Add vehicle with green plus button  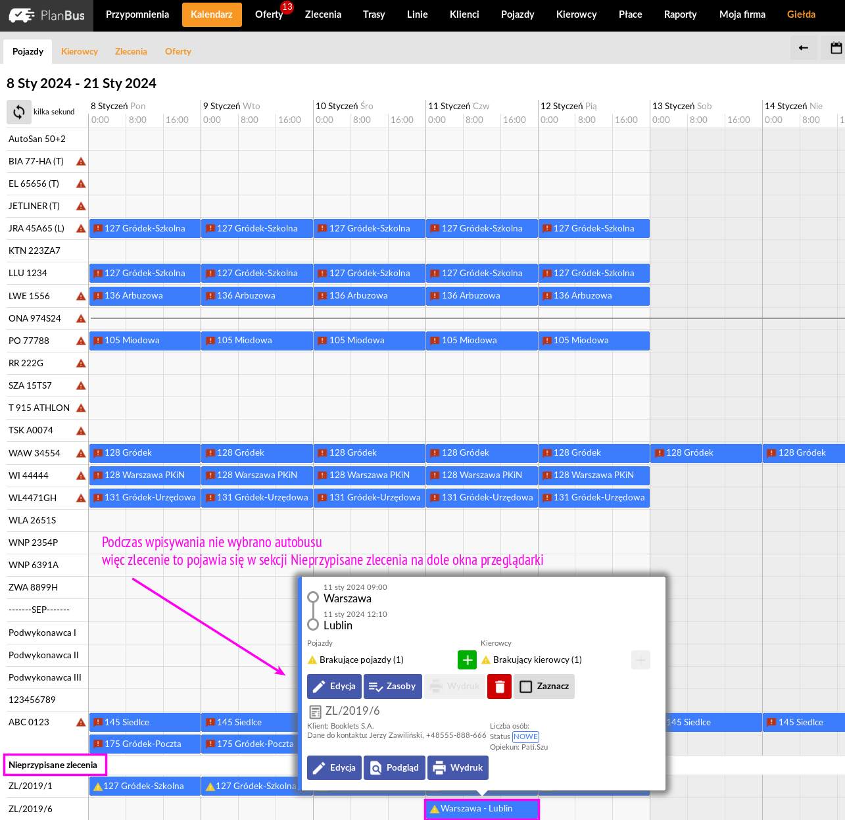coord(467,660)
